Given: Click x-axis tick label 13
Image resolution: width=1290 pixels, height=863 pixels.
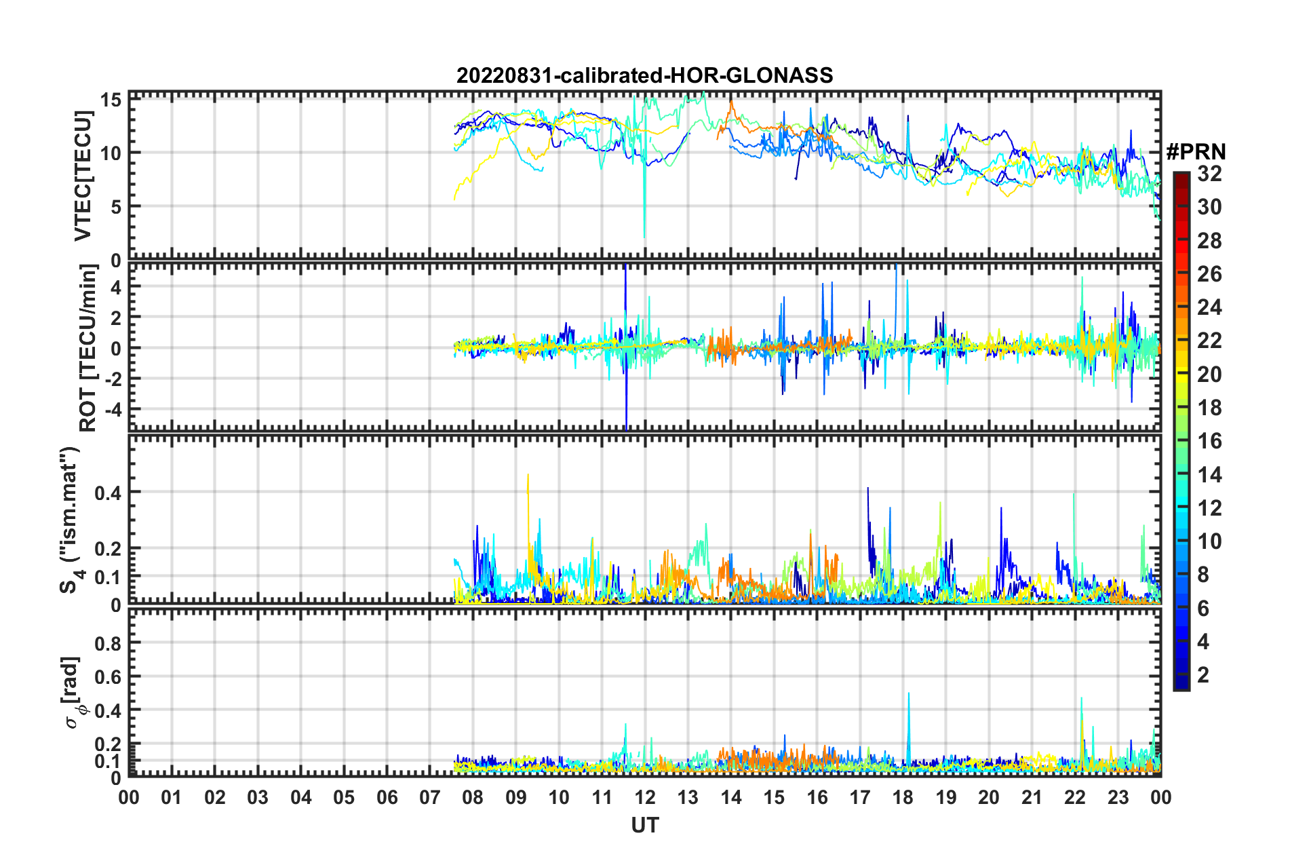Looking at the screenshot, I should [688, 797].
